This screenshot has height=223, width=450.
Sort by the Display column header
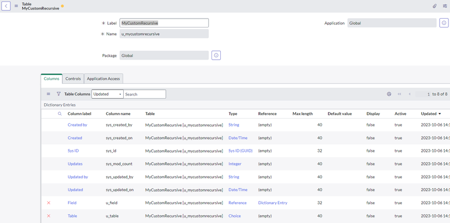(x=373, y=114)
